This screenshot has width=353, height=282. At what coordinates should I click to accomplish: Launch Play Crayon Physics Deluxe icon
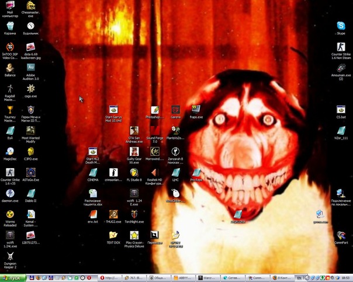[x=134, y=239]
